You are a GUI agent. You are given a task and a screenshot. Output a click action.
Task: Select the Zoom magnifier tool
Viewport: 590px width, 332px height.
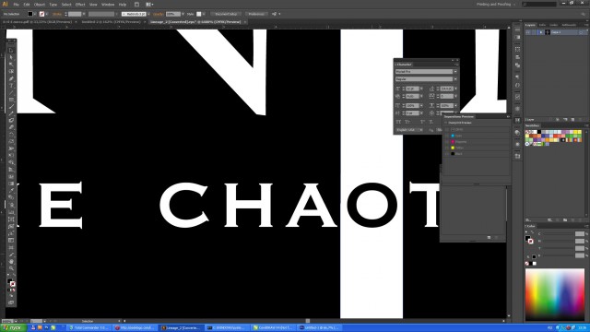pyautogui.click(x=11, y=268)
